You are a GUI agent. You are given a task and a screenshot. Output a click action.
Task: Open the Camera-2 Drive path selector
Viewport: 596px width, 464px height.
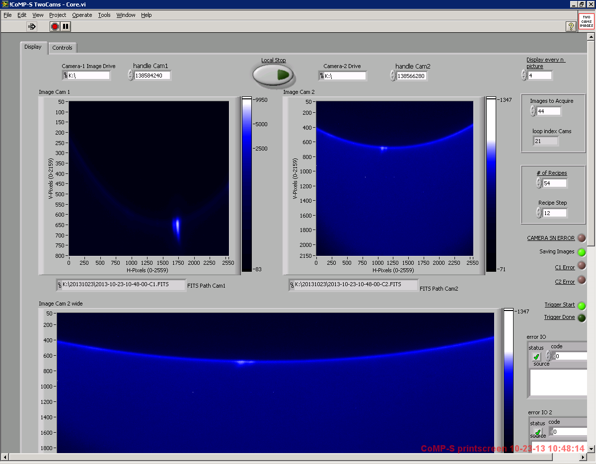click(x=322, y=76)
